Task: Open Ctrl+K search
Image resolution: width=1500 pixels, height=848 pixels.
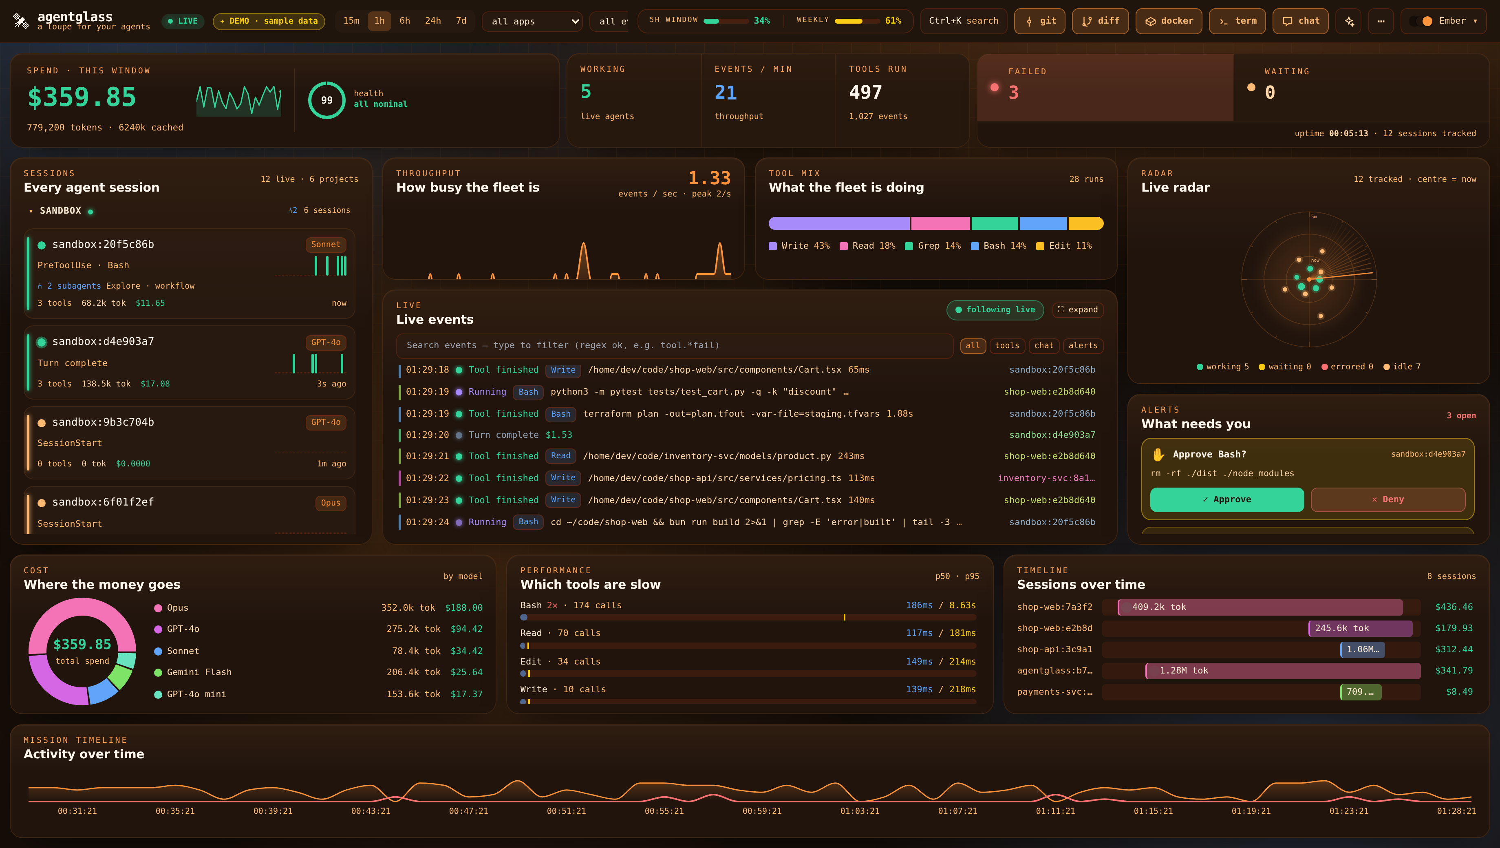Action: point(963,21)
